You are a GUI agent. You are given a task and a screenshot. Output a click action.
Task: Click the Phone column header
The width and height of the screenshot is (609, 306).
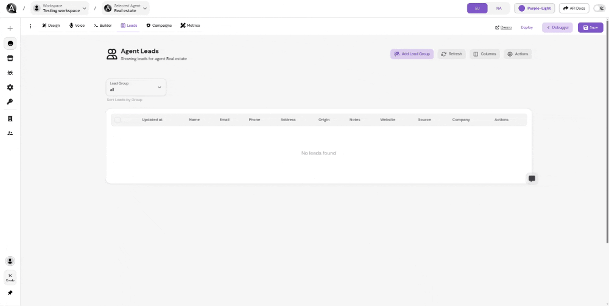[255, 120]
